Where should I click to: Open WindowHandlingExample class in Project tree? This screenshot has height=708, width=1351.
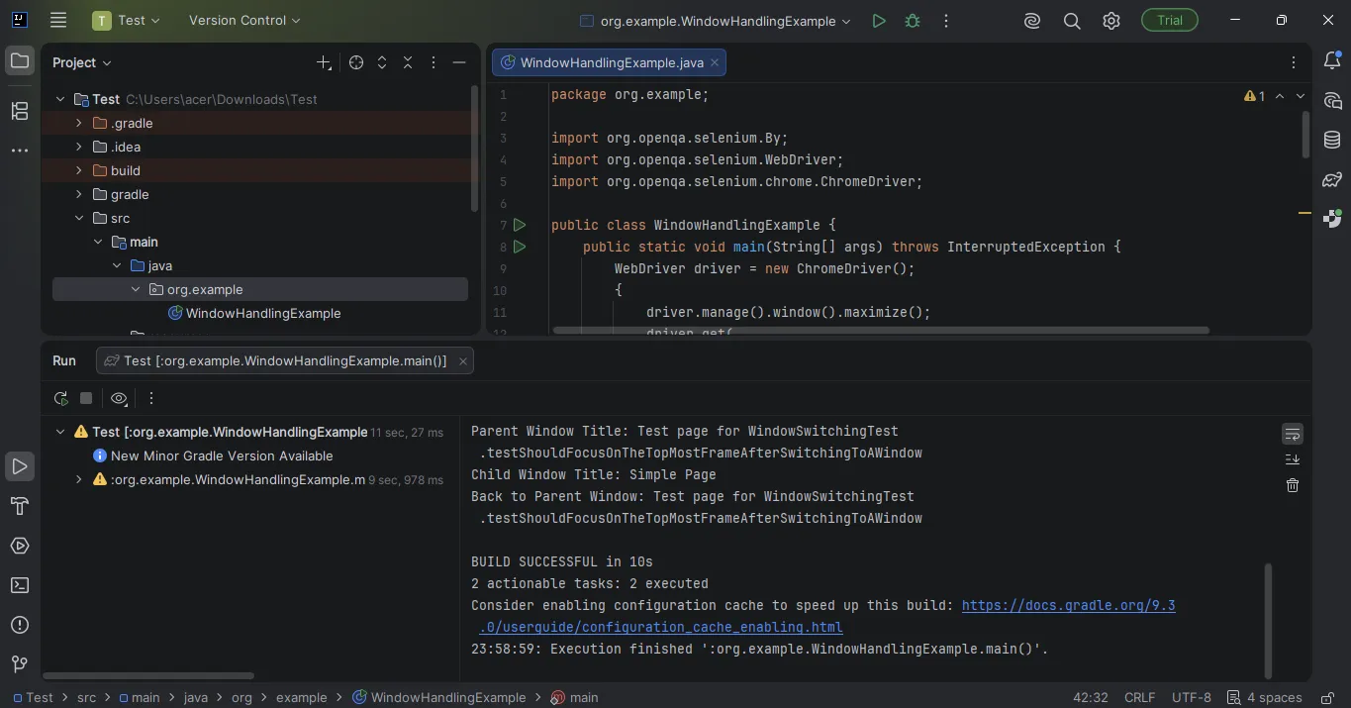tap(263, 313)
